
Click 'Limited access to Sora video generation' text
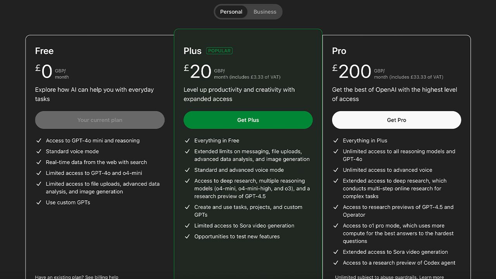(x=244, y=226)
